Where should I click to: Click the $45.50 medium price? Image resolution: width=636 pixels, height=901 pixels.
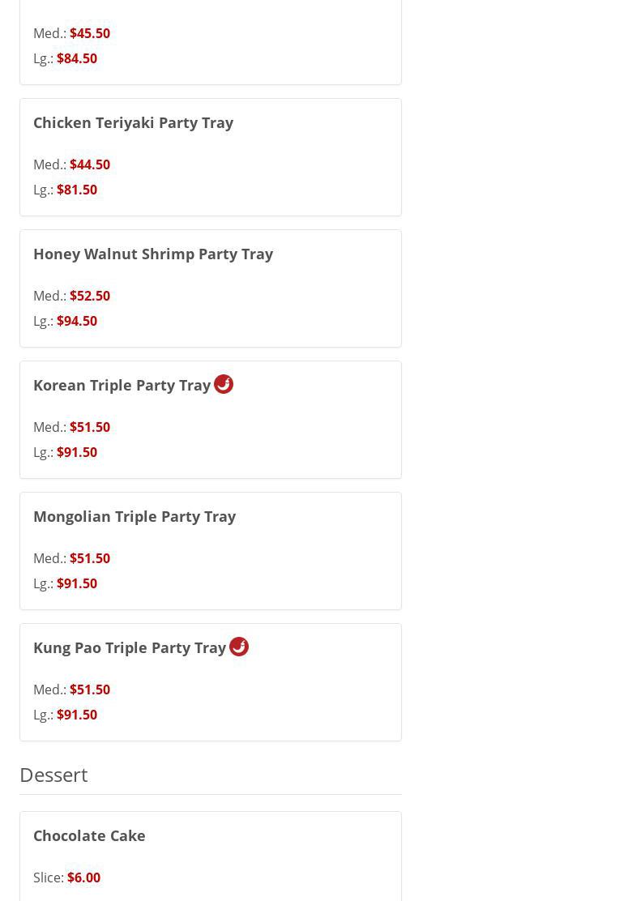click(90, 33)
